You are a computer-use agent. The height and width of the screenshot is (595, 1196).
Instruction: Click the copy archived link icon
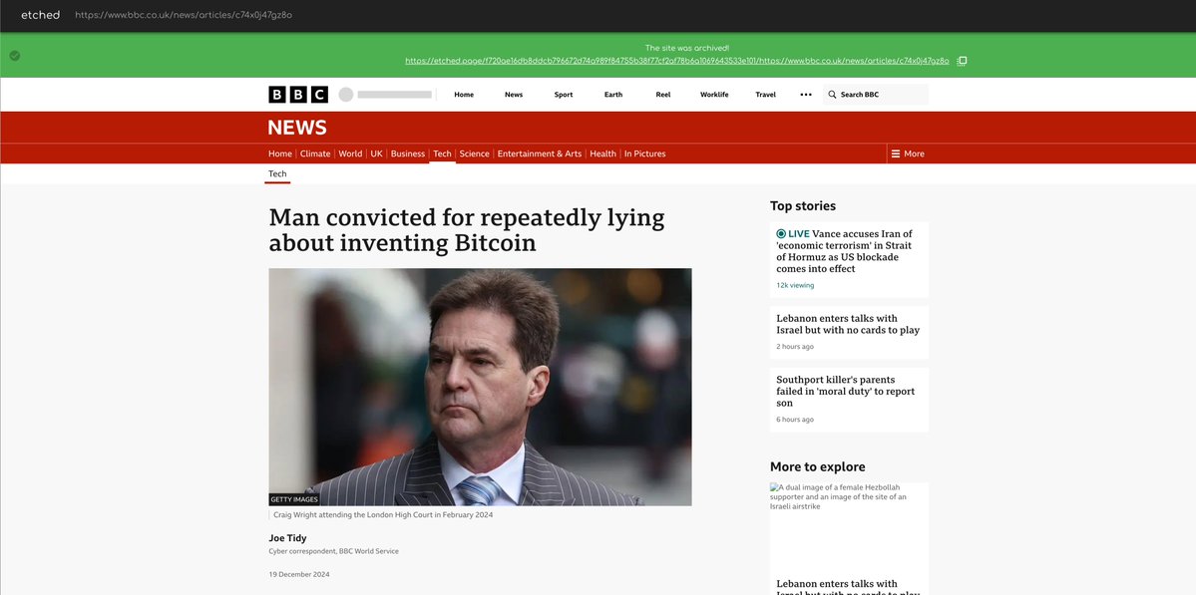(x=962, y=61)
